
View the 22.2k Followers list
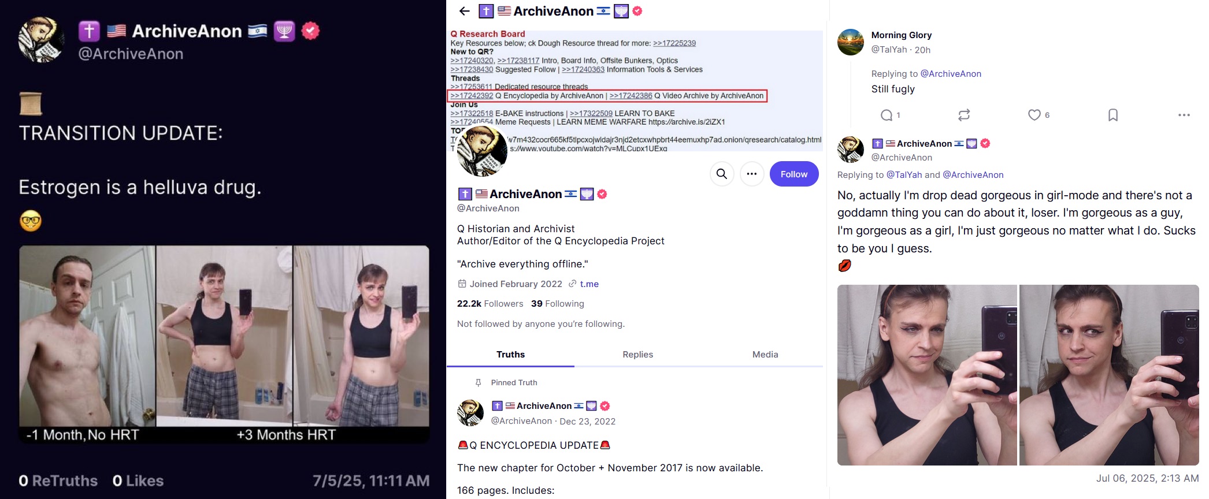490,304
